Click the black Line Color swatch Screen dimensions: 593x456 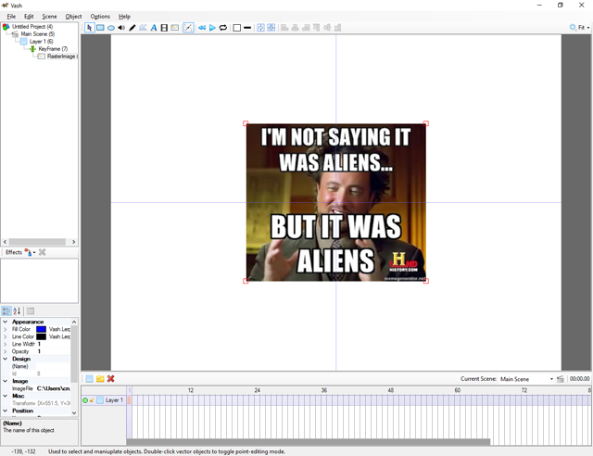pos(41,336)
